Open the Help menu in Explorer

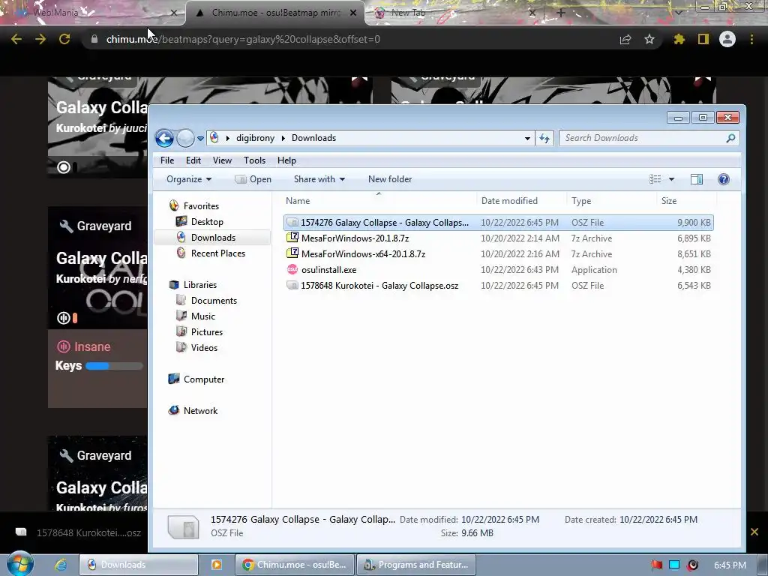(x=286, y=160)
